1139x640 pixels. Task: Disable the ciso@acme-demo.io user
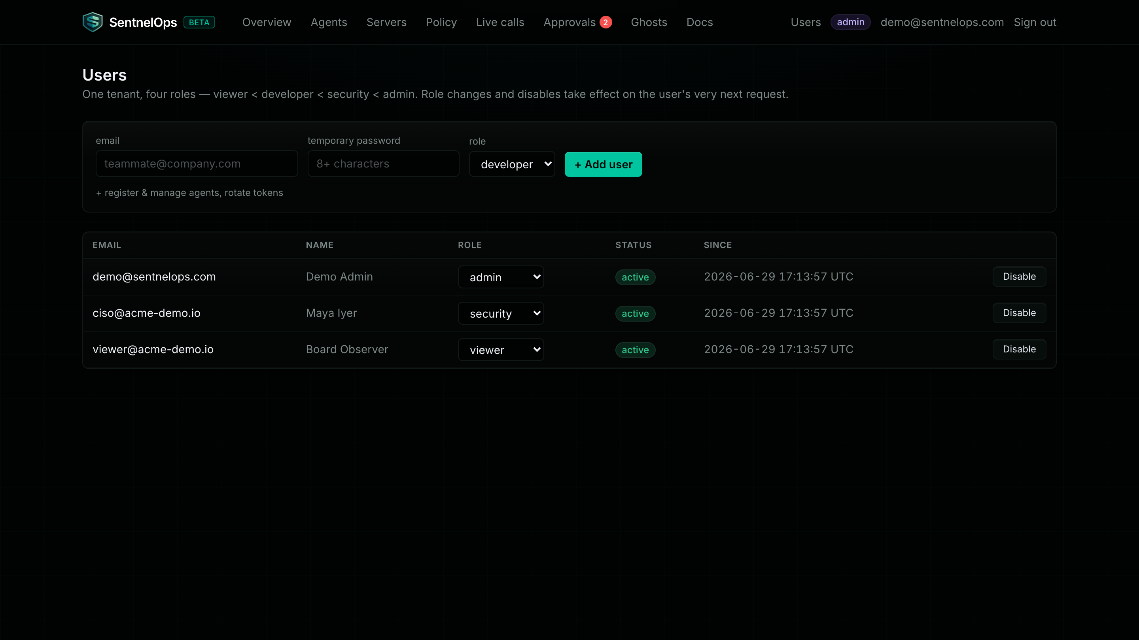click(1019, 313)
